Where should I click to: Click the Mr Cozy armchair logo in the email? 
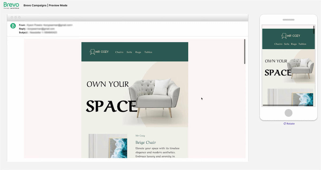[99, 52]
